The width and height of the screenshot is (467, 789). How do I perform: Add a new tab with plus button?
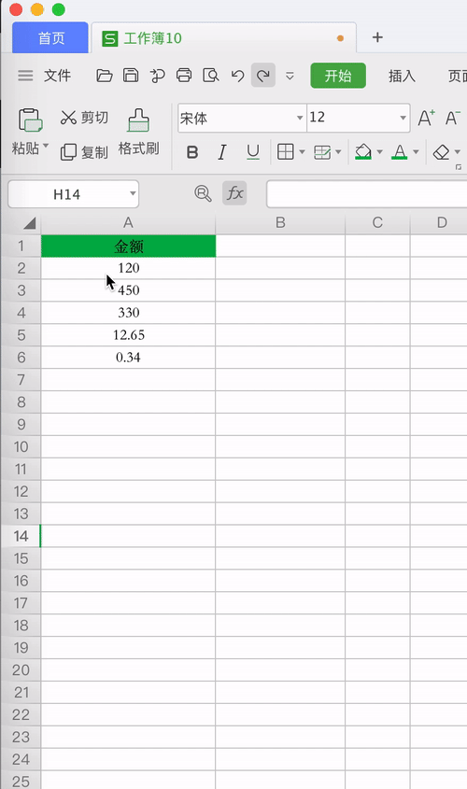[377, 37]
